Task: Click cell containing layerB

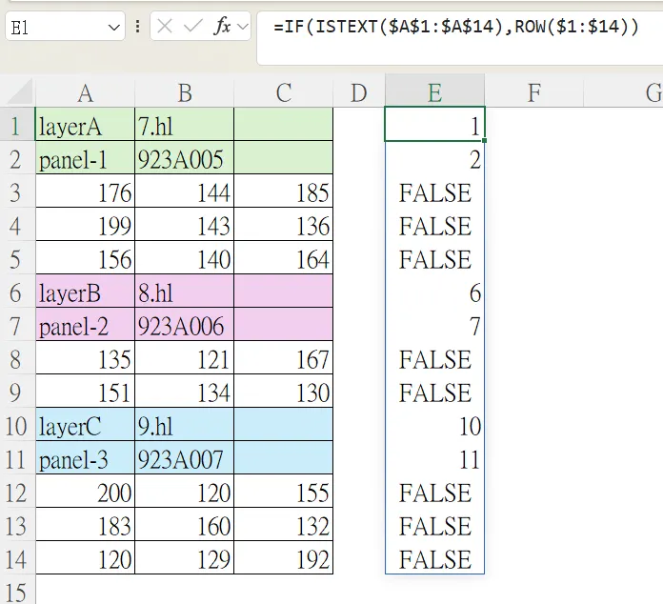Action: 85,292
